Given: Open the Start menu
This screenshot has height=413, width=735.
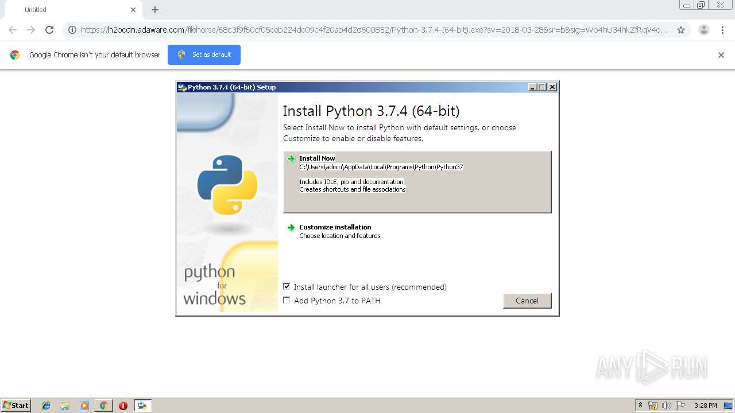Looking at the screenshot, I should tap(16, 405).
